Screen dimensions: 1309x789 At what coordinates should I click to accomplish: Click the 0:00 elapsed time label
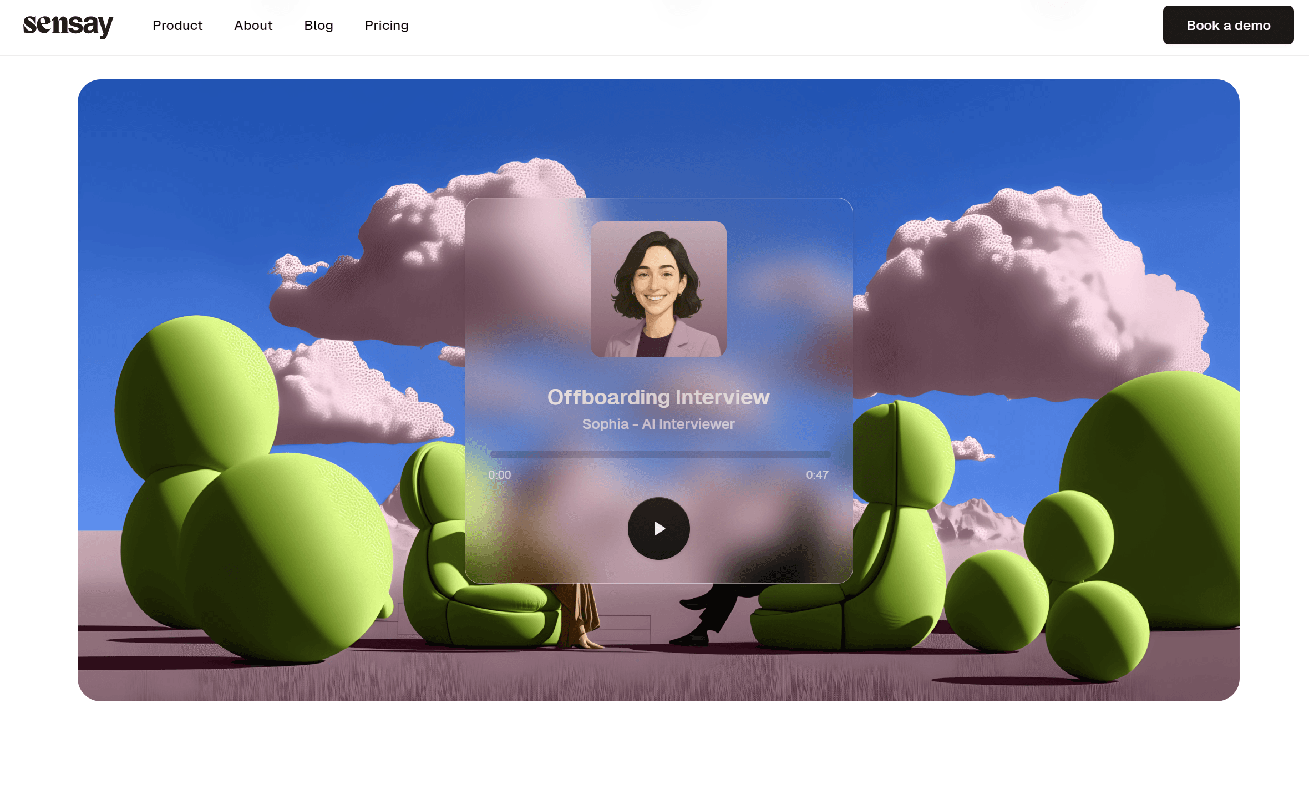point(499,475)
